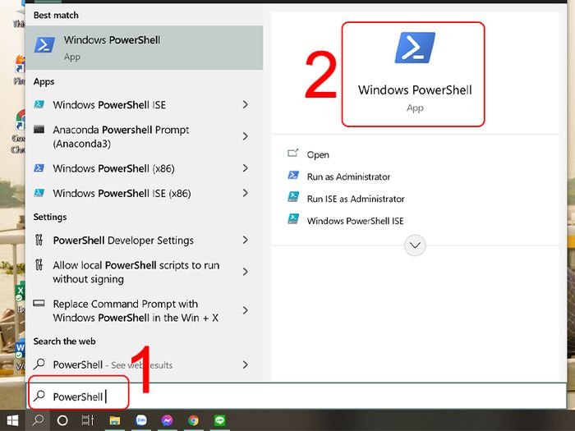Viewport: 575px width, 431px height.
Task: Click the Run ISE as Administrator icon
Action: (x=293, y=197)
